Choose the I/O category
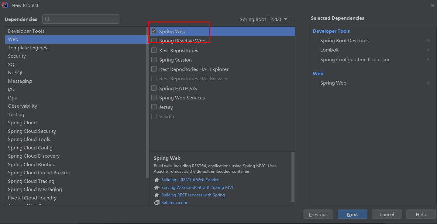437x224 pixels. [x=75, y=89]
